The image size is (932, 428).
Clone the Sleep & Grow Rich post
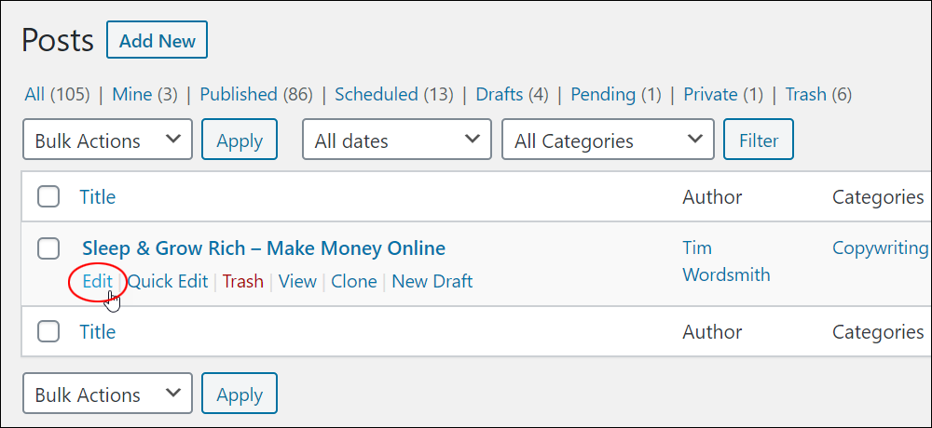coord(353,281)
